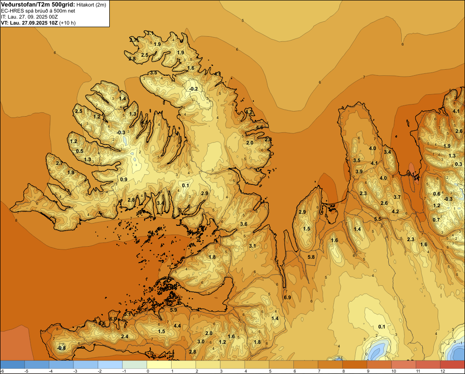Image resolution: width=465 pixels, height=374 pixels.
Task: Pick the legend color between 0 and 1
Action: point(159,365)
